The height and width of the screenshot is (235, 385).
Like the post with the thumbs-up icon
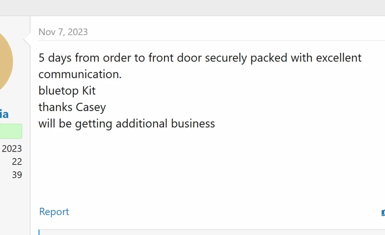tap(383, 213)
